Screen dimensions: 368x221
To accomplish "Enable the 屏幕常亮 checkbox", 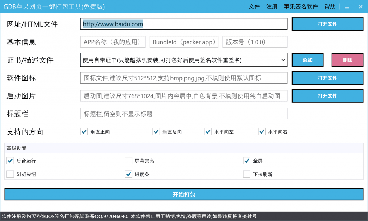I will [129, 161].
